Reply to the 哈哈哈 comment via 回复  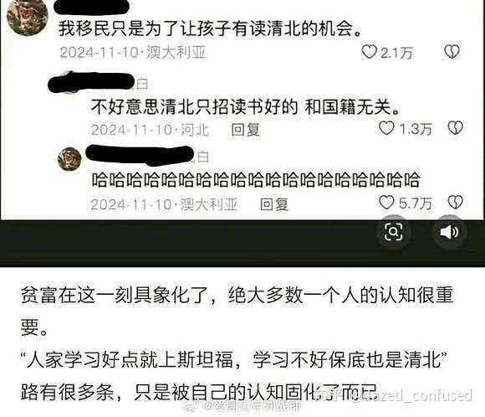coord(274,204)
